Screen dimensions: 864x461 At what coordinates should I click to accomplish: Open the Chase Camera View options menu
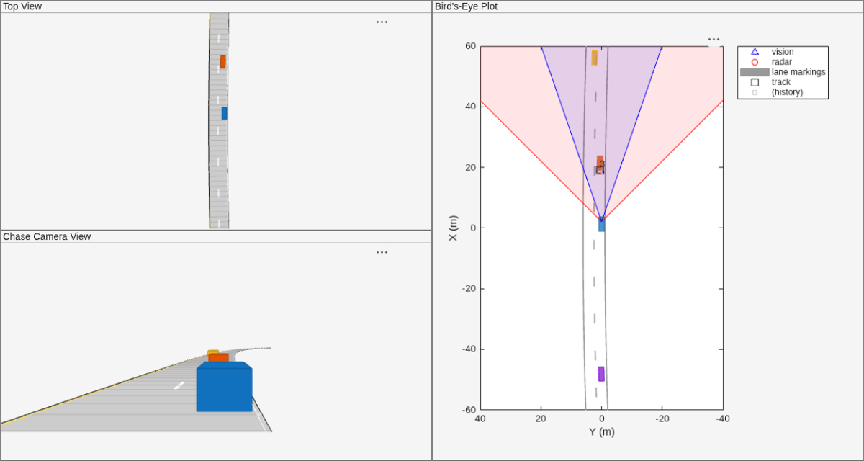pos(382,252)
